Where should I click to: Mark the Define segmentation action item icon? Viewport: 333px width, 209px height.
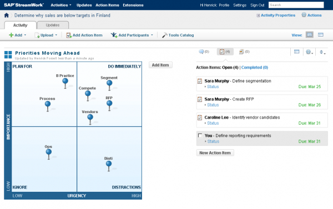click(200, 81)
